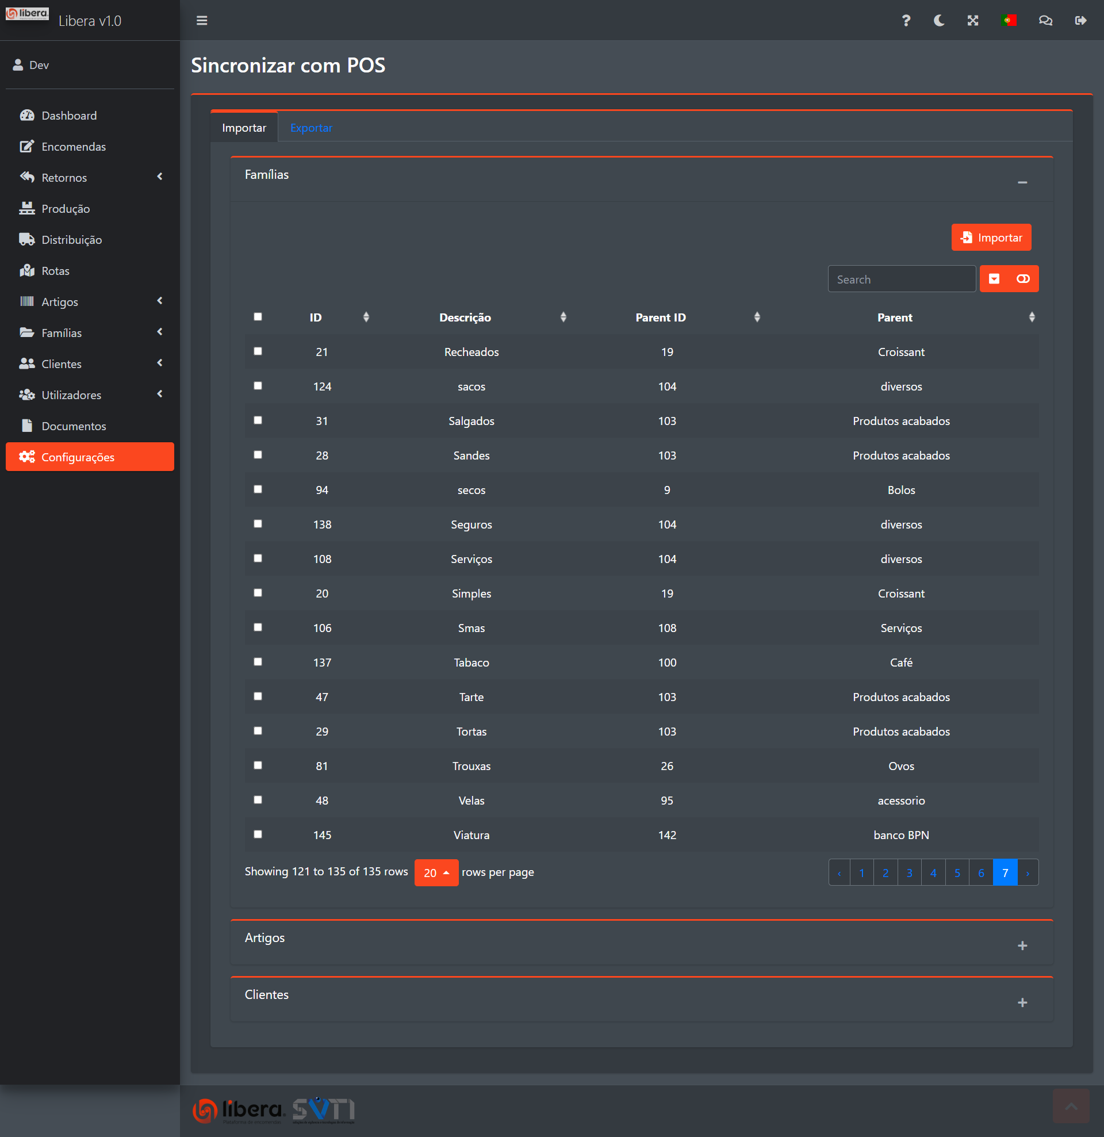Switch to the Exportar tab
The height and width of the screenshot is (1137, 1104).
[x=311, y=128]
